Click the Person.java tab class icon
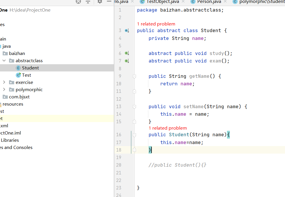 (193, 2)
